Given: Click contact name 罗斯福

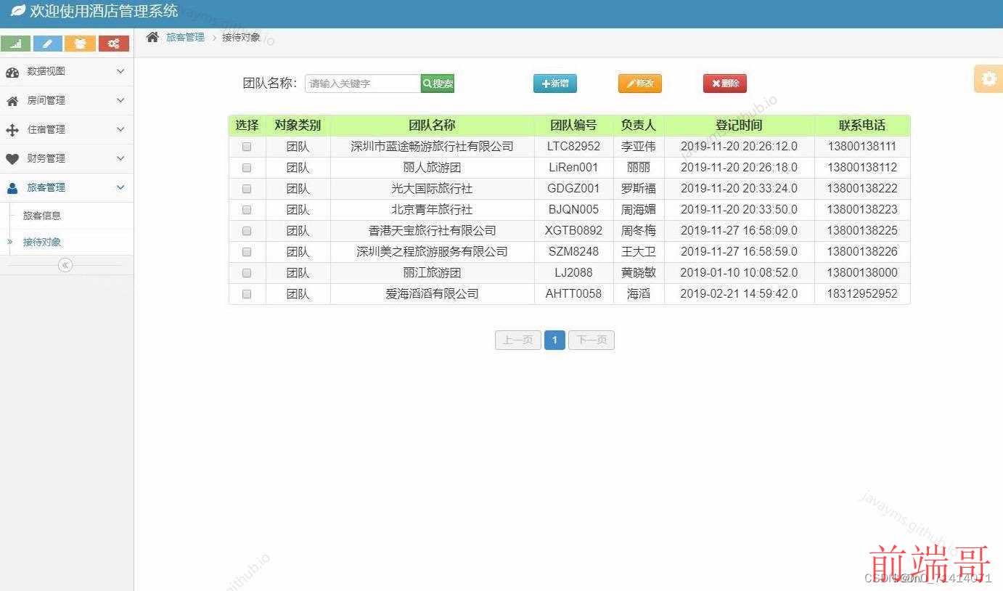Looking at the screenshot, I should click(639, 189).
